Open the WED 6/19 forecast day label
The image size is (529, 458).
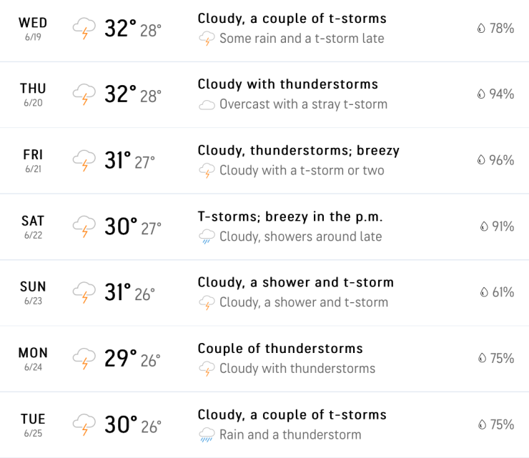coord(33,28)
